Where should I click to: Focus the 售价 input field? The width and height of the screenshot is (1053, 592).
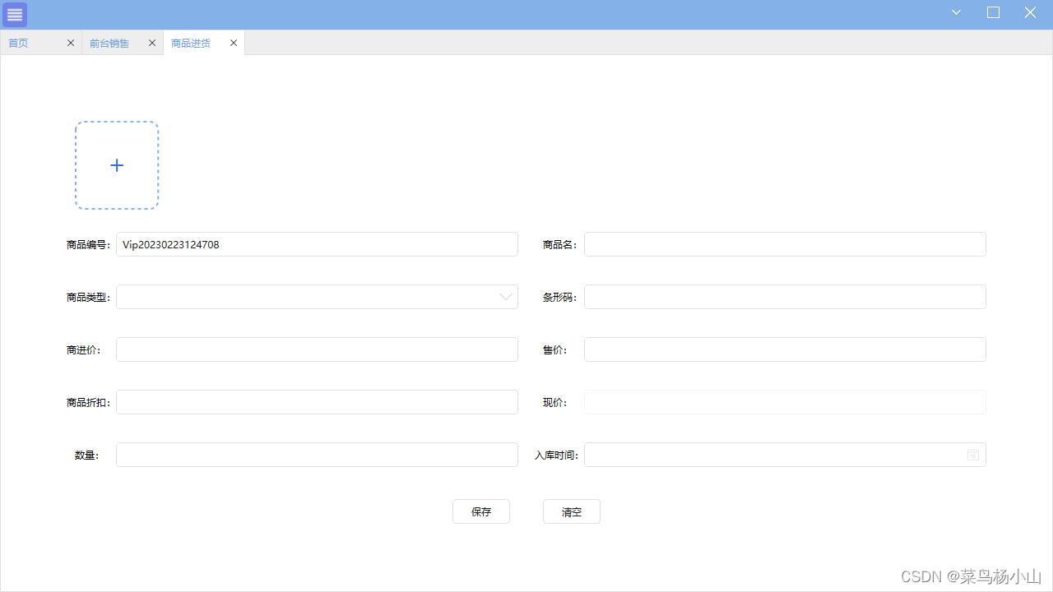pos(785,349)
